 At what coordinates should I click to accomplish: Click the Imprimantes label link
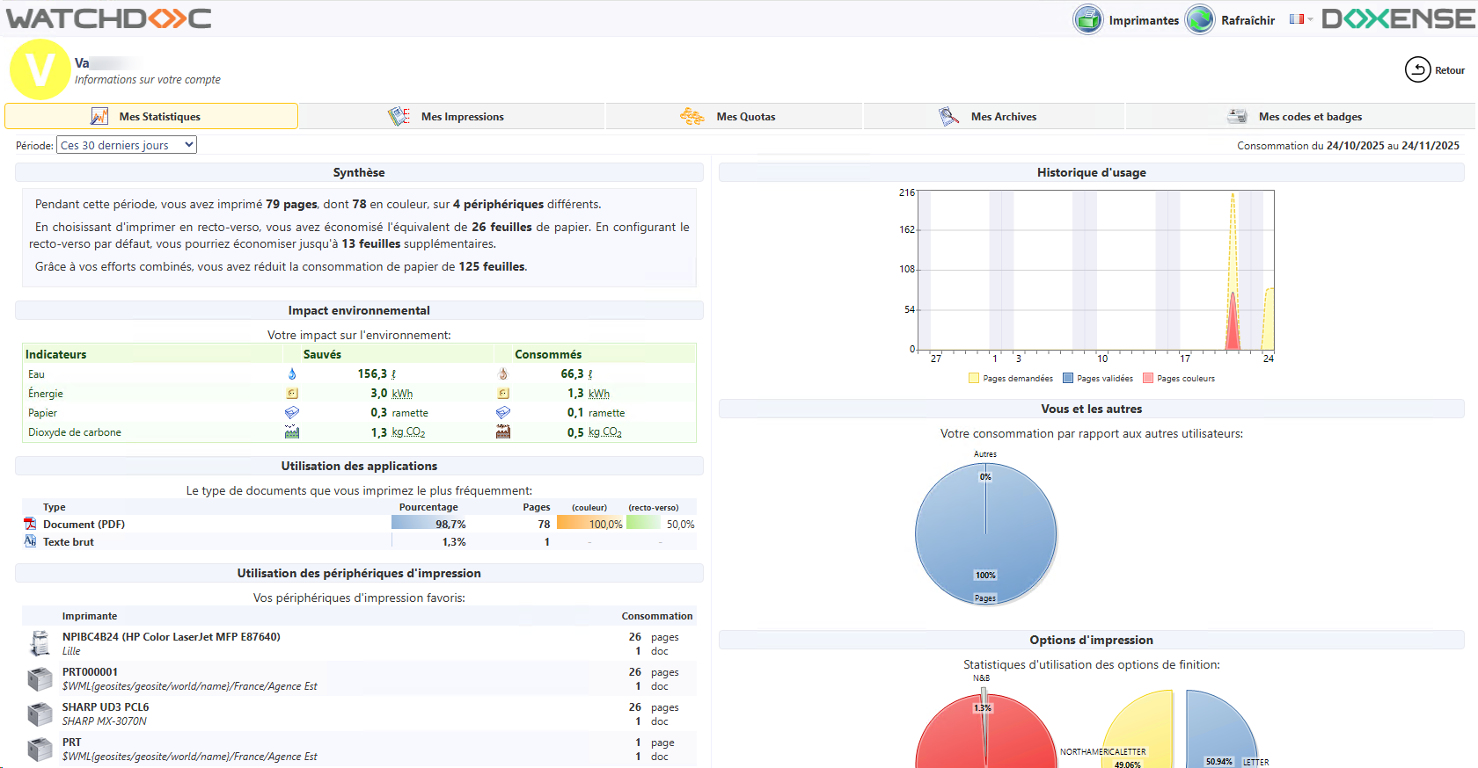(x=1144, y=20)
